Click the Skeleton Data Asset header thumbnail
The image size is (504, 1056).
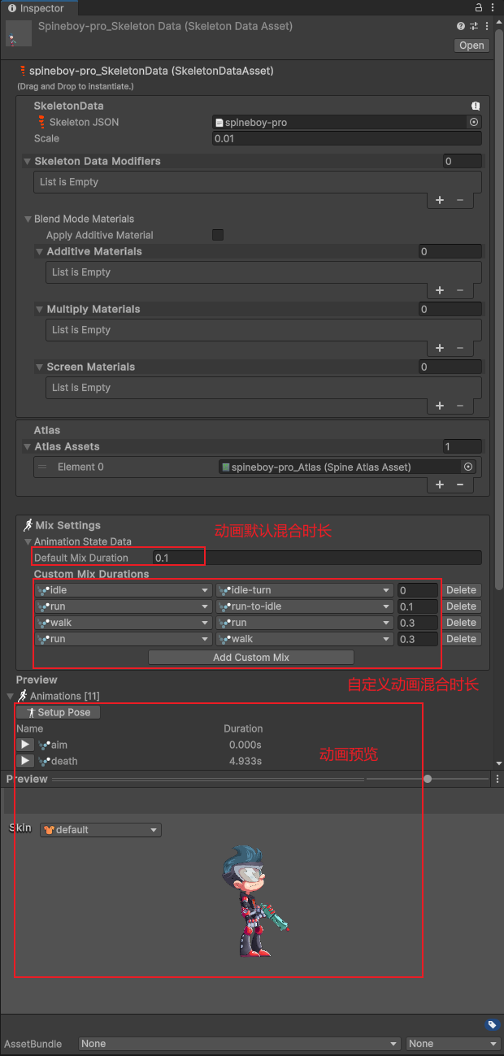17,33
